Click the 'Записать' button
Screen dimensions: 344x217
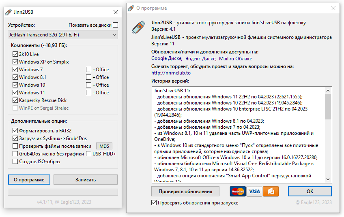pyautogui.click(x=86, y=180)
